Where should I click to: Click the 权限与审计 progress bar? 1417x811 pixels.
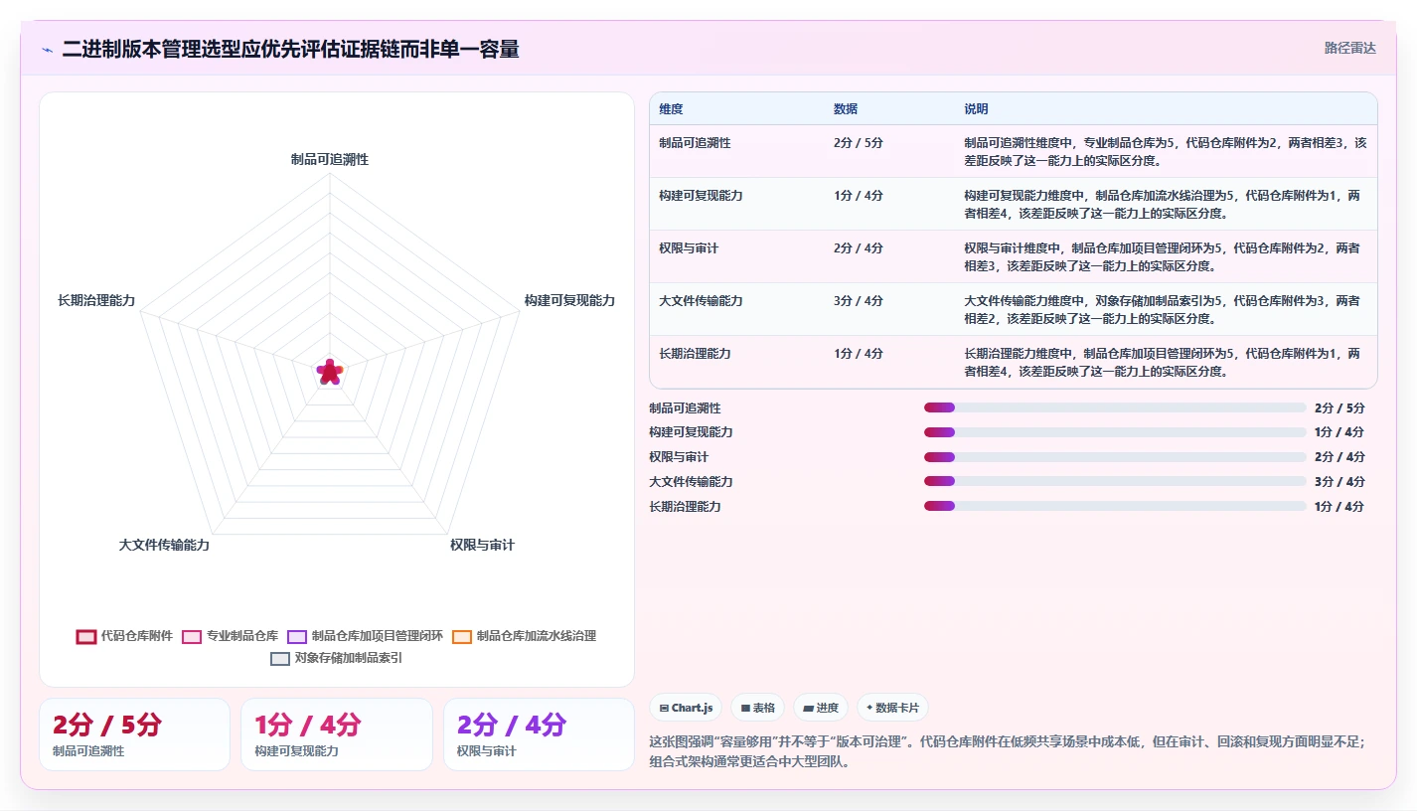coord(1115,457)
